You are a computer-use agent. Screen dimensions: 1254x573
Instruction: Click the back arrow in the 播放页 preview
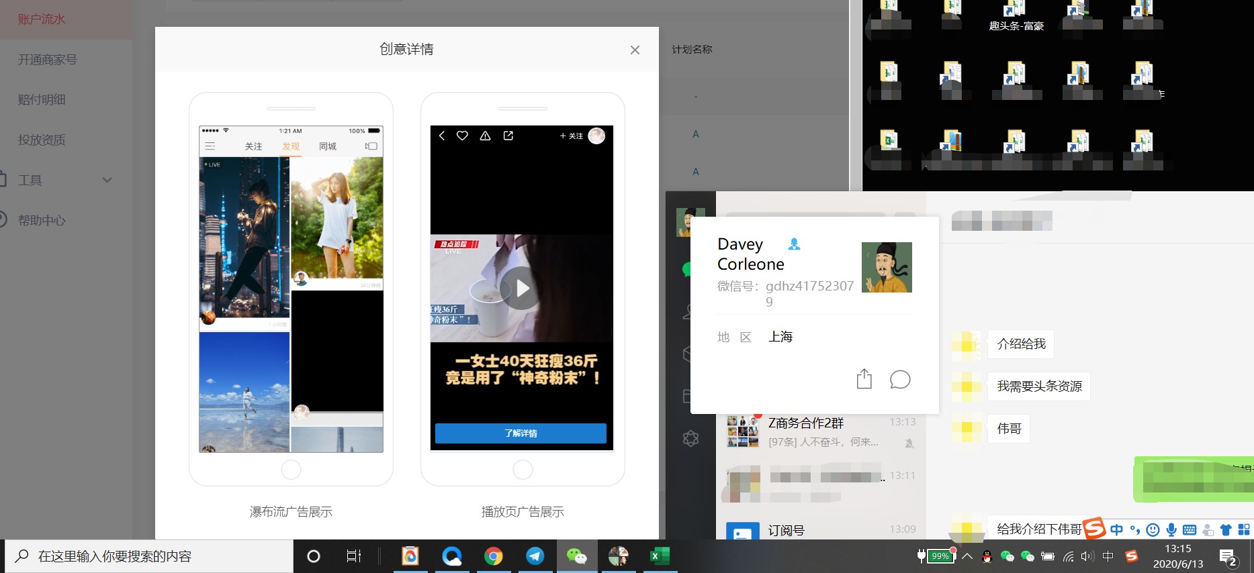[x=442, y=136]
